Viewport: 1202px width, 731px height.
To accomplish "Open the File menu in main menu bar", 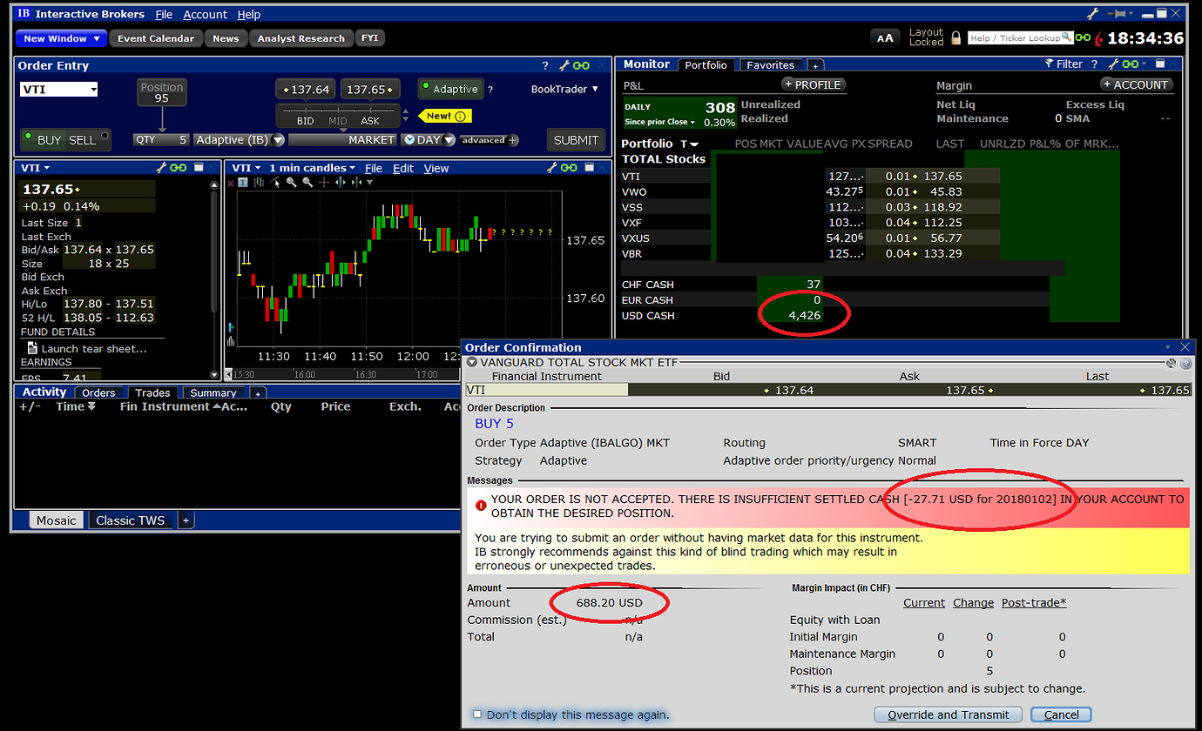I will click(x=164, y=15).
